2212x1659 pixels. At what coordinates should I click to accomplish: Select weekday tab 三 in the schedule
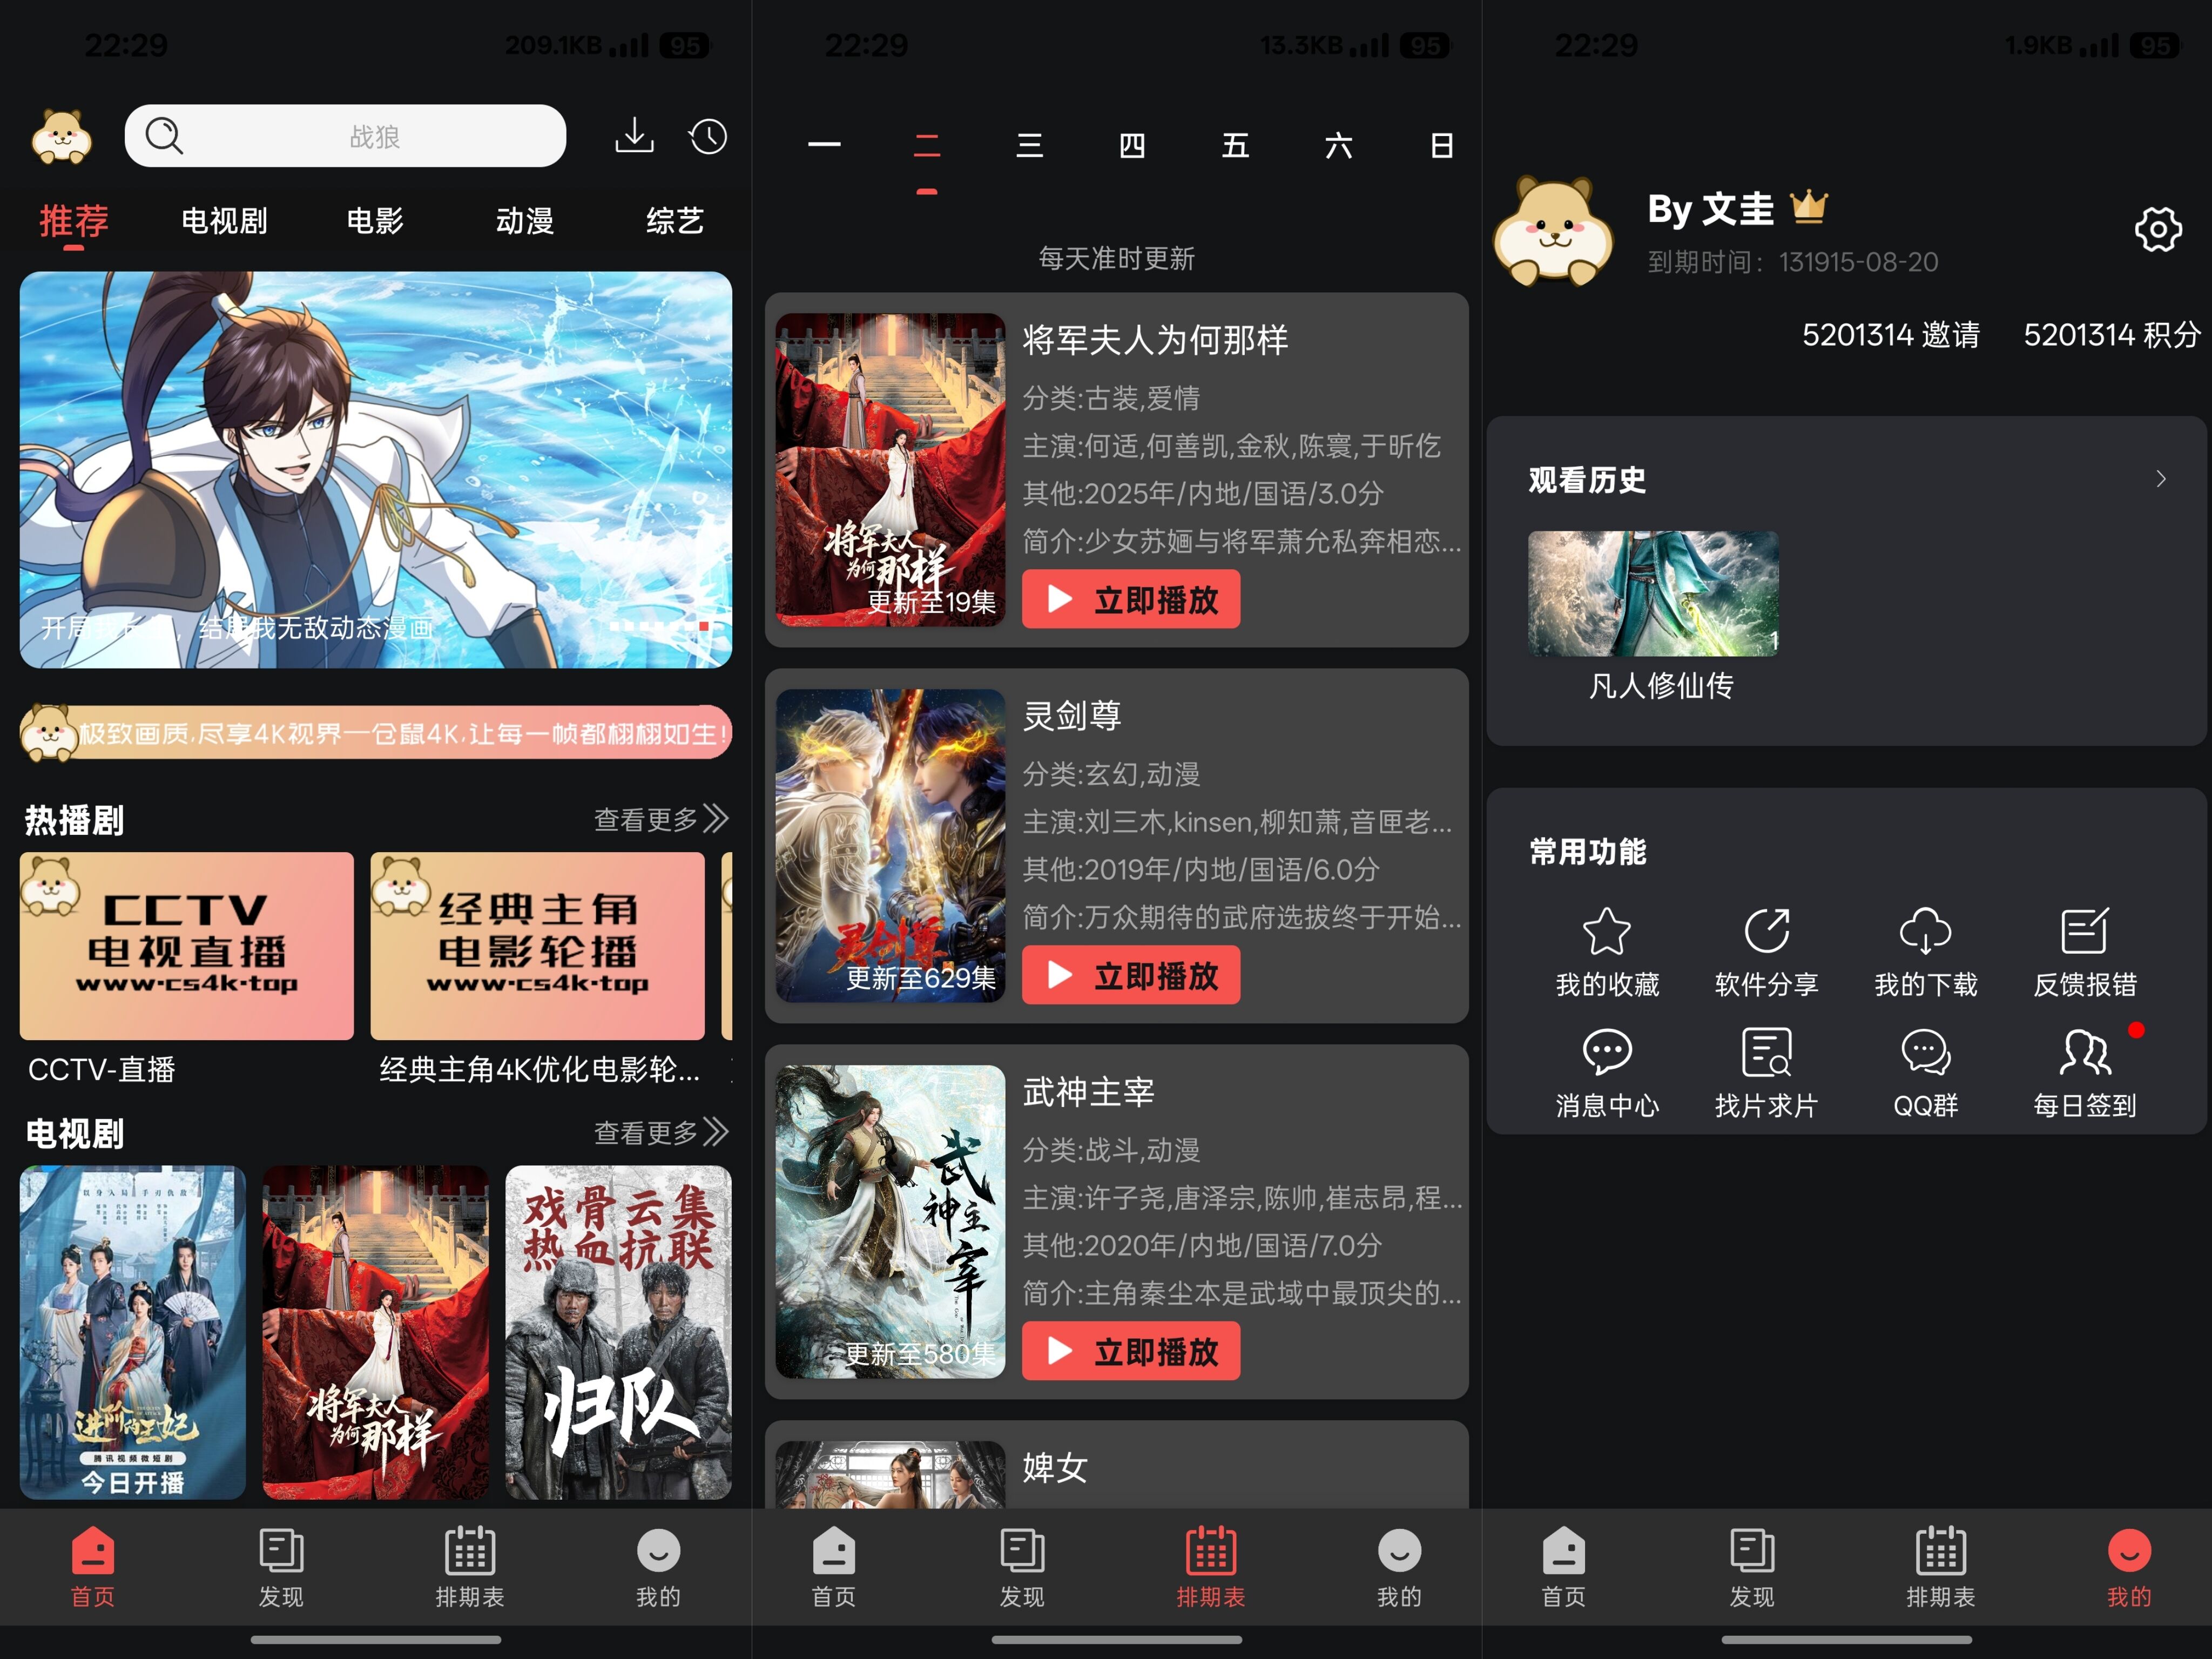pos(1030,146)
